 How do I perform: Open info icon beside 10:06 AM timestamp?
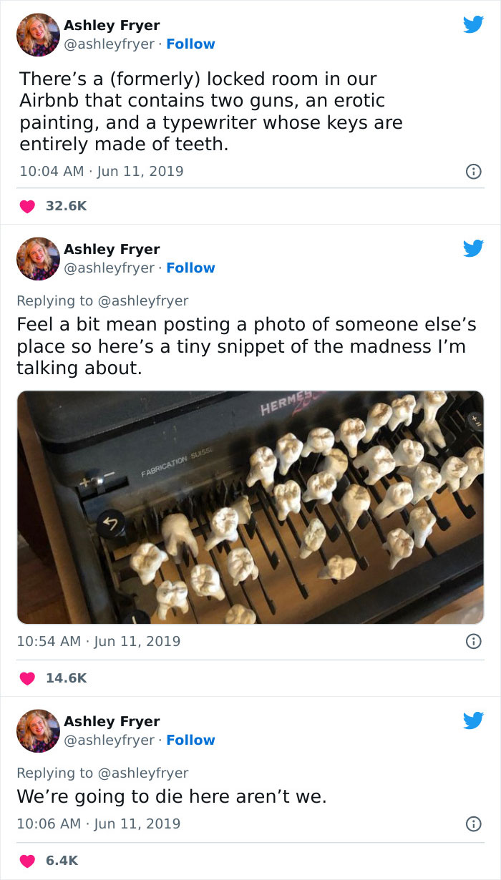(x=473, y=824)
